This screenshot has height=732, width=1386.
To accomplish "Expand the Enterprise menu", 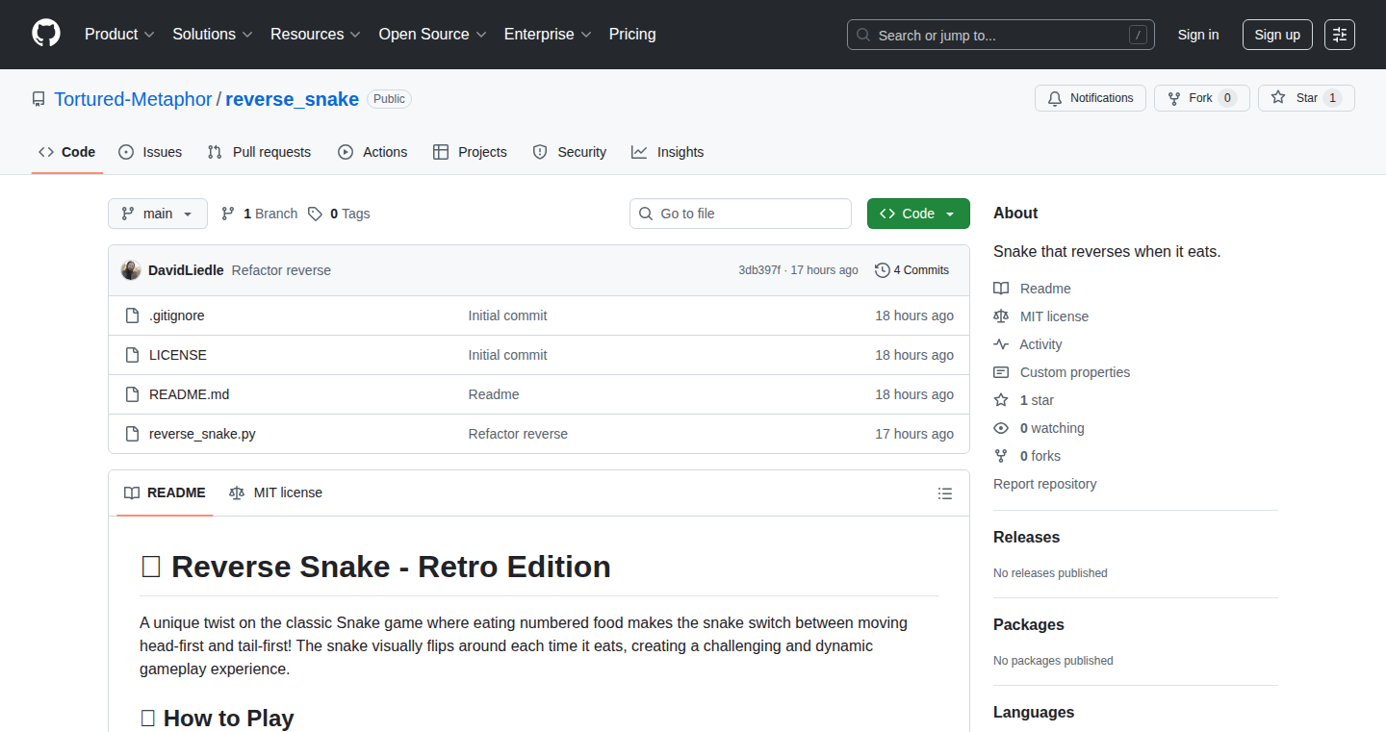I will coord(548,35).
